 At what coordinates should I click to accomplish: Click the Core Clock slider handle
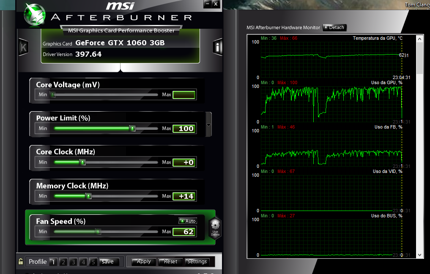pos(82,162)
